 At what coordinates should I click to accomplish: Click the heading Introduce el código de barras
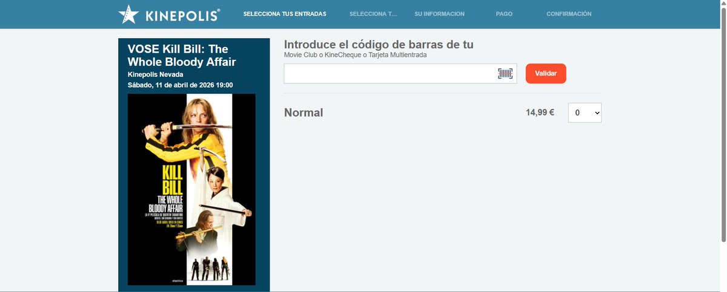click(x=379, y=45)
